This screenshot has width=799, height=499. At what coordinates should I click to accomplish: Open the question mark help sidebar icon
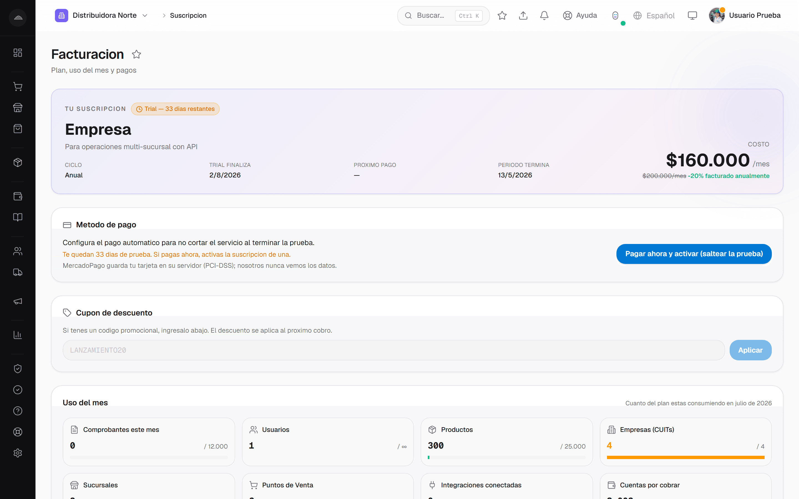pos(17,411)
